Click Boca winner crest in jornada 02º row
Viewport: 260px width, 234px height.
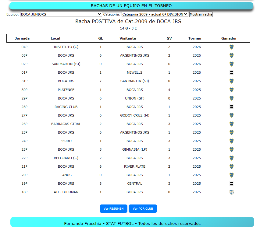pyautogui.click(x=231, y=64)
